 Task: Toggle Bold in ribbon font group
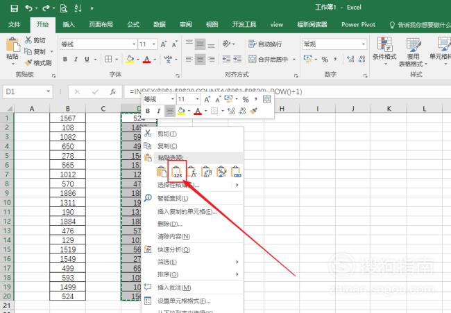(65, 59)
